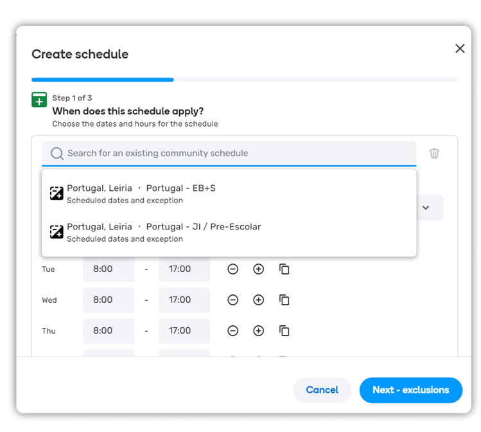Click the trash icon beside search field
This screenshot has width=481, height=432.
(x=434, y=153)
